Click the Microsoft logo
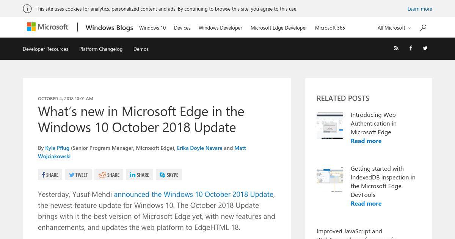The height and width of the screenshot is (239, 455). tap(47, 27)
